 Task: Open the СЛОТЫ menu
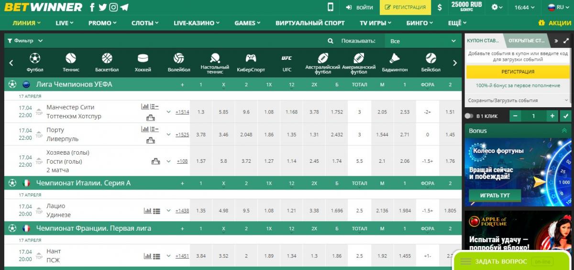(145, 22)
